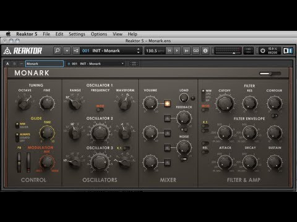This screenshot has height=222, width=297.
Task: Click the Monark instrument name field
Action: 45,64
